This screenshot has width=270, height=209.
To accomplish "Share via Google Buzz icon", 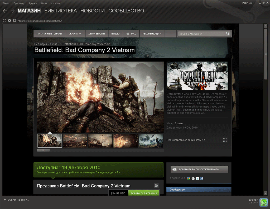I will tap(189, 179).
